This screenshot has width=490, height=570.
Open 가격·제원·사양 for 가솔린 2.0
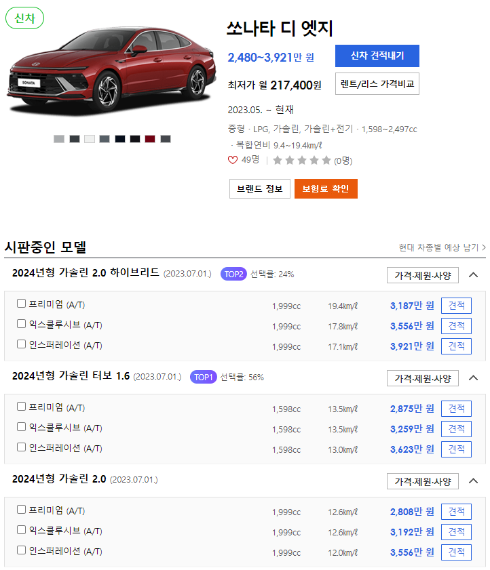tap(423, 481)
